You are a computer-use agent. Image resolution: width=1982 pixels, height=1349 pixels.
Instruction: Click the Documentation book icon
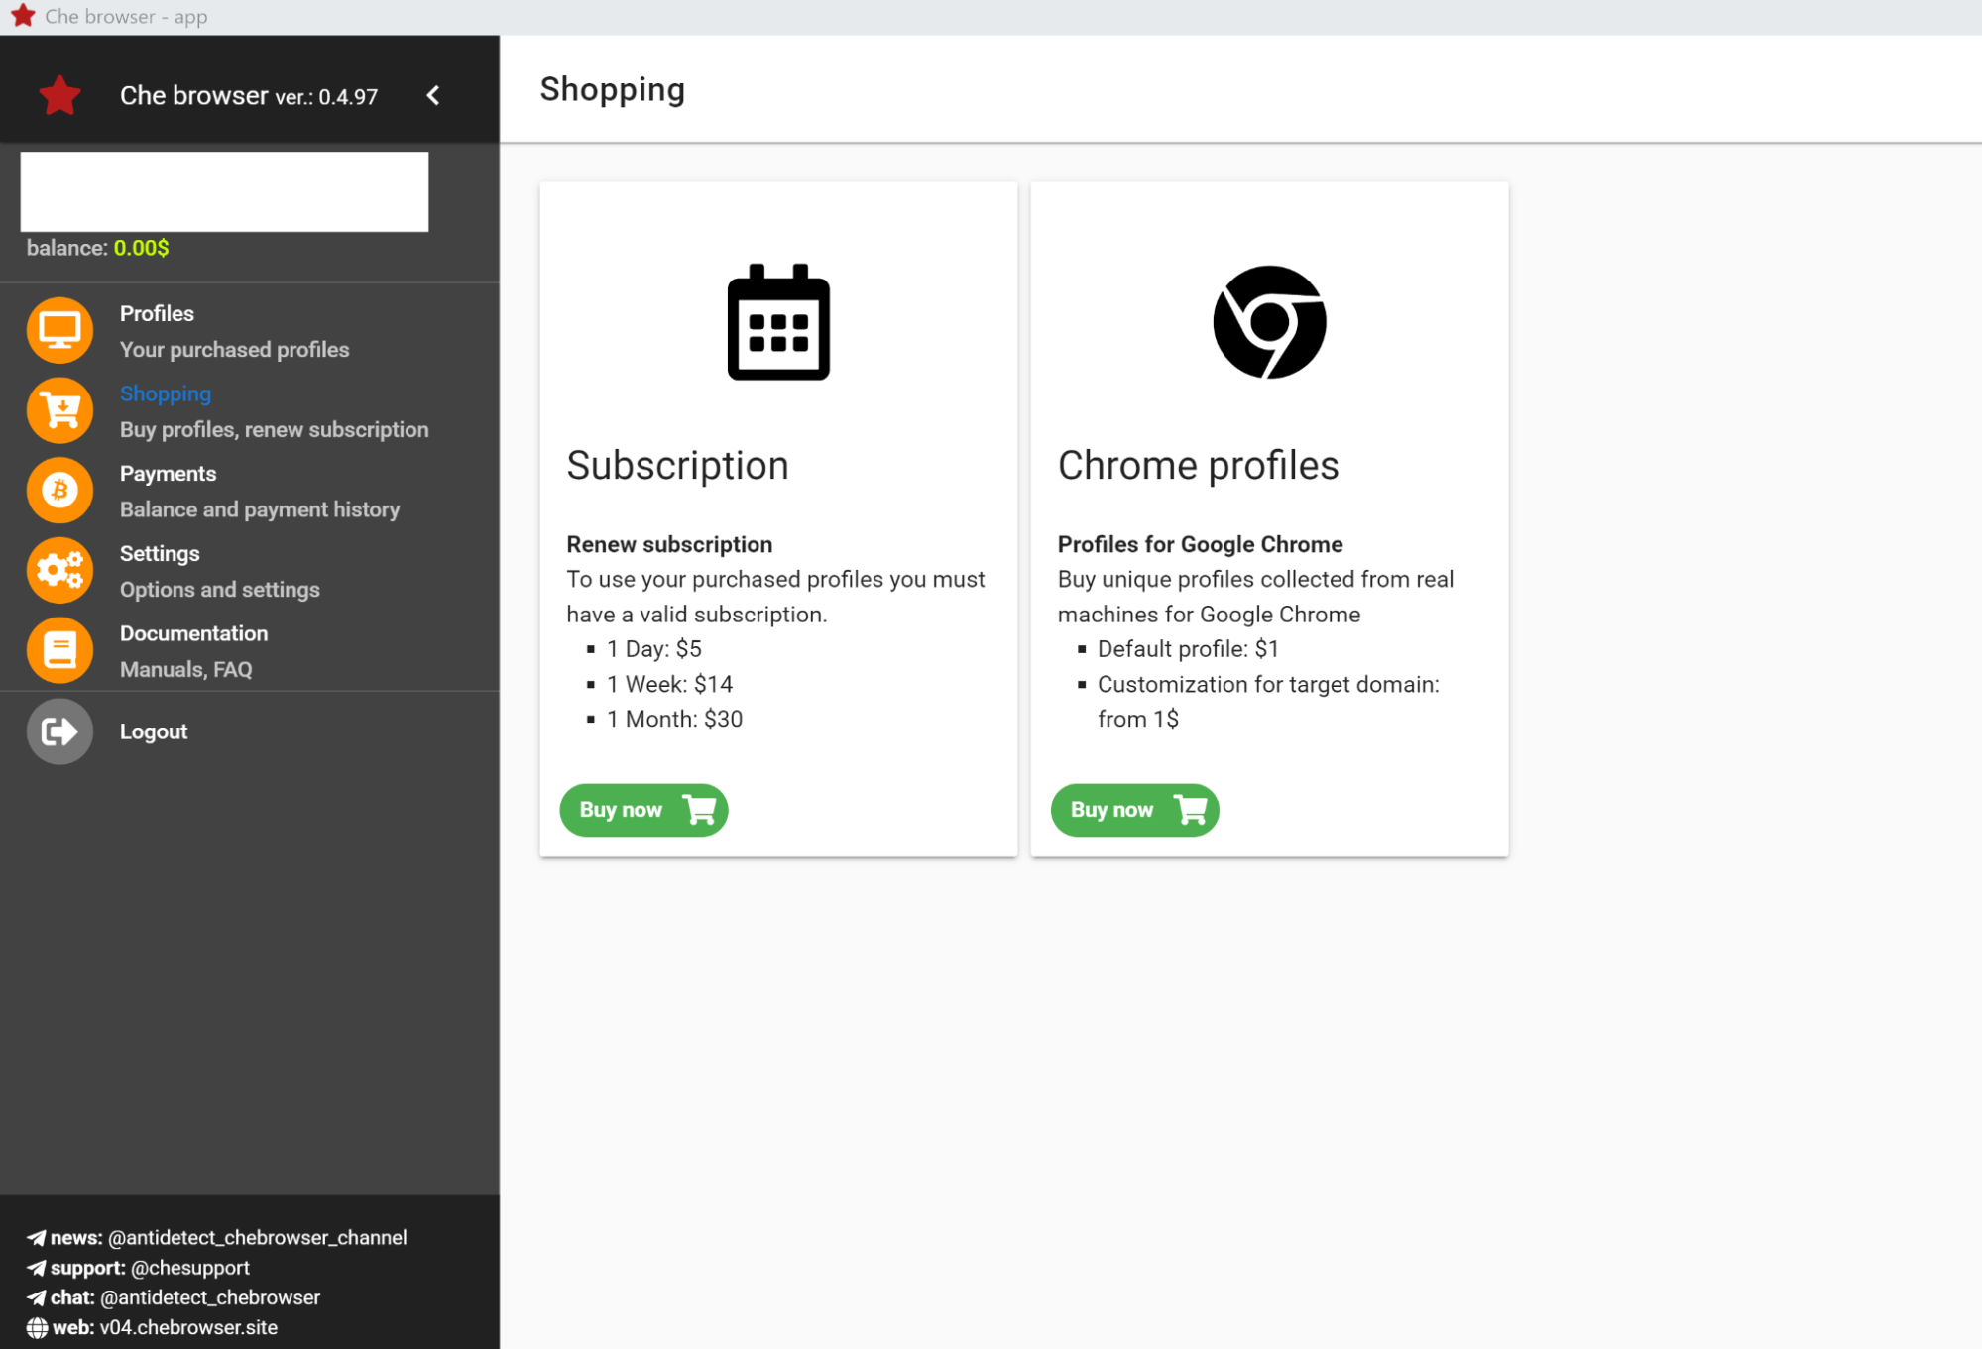click(59, 651)
